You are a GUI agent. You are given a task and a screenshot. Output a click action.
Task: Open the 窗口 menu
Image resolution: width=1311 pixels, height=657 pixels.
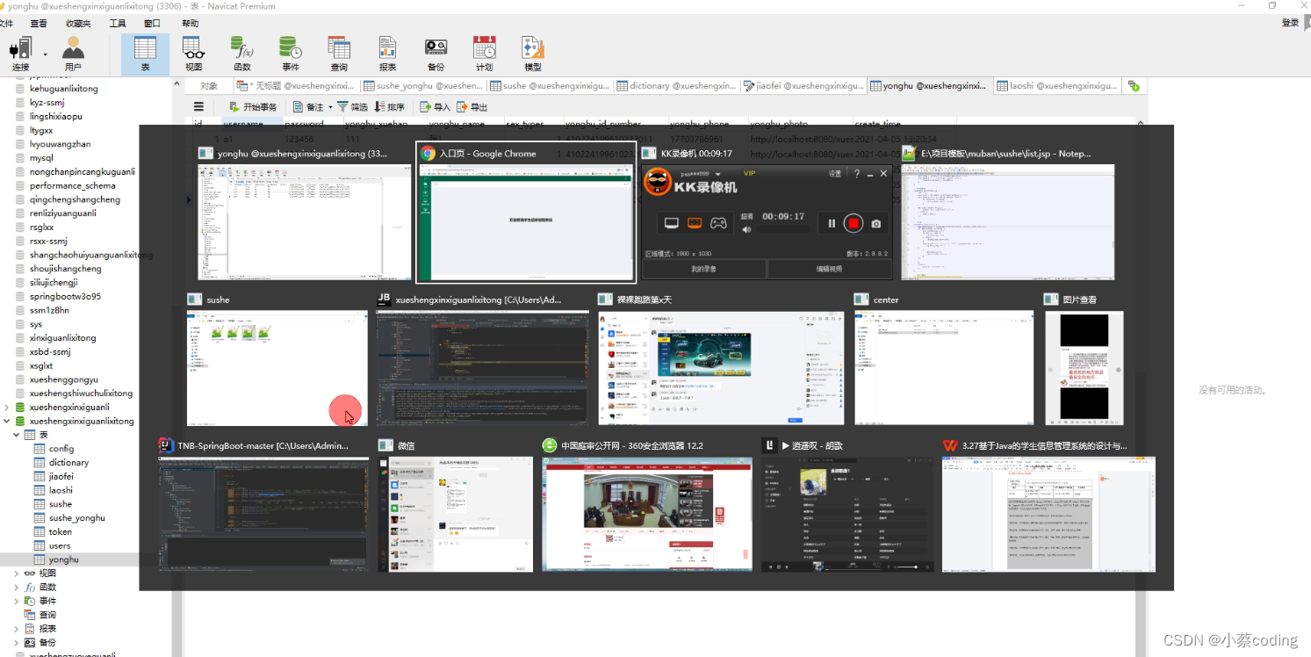click(x=152, y=24)
